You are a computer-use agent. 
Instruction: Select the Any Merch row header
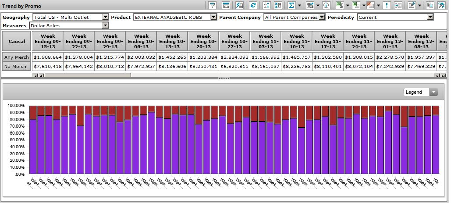pyautogui.click(x=16, y=57)
